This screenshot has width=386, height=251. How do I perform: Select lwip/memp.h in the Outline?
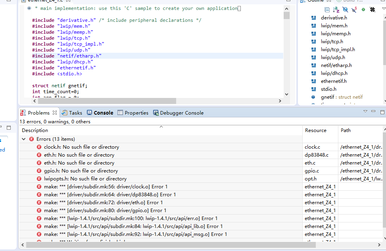click(336, 33)
